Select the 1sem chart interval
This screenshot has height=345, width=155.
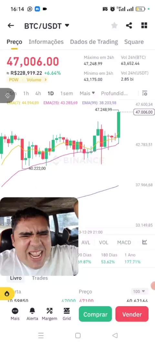pyautogui.click(x=67, y=93)
